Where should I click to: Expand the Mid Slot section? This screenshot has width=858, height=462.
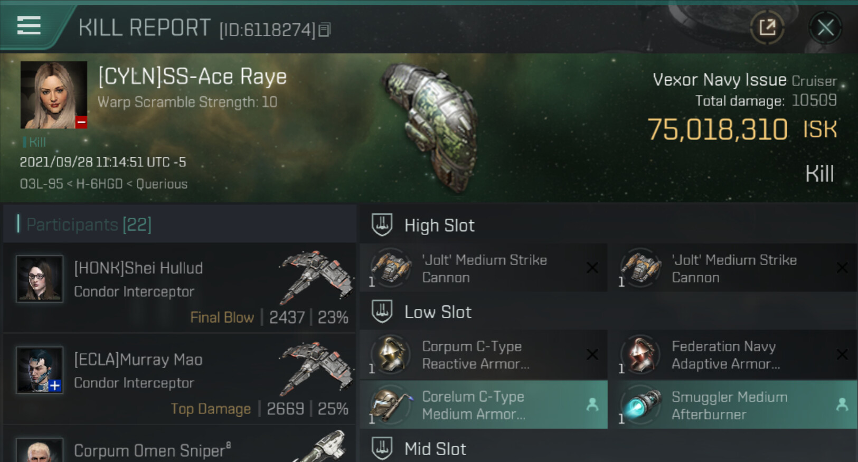point(435,449)
